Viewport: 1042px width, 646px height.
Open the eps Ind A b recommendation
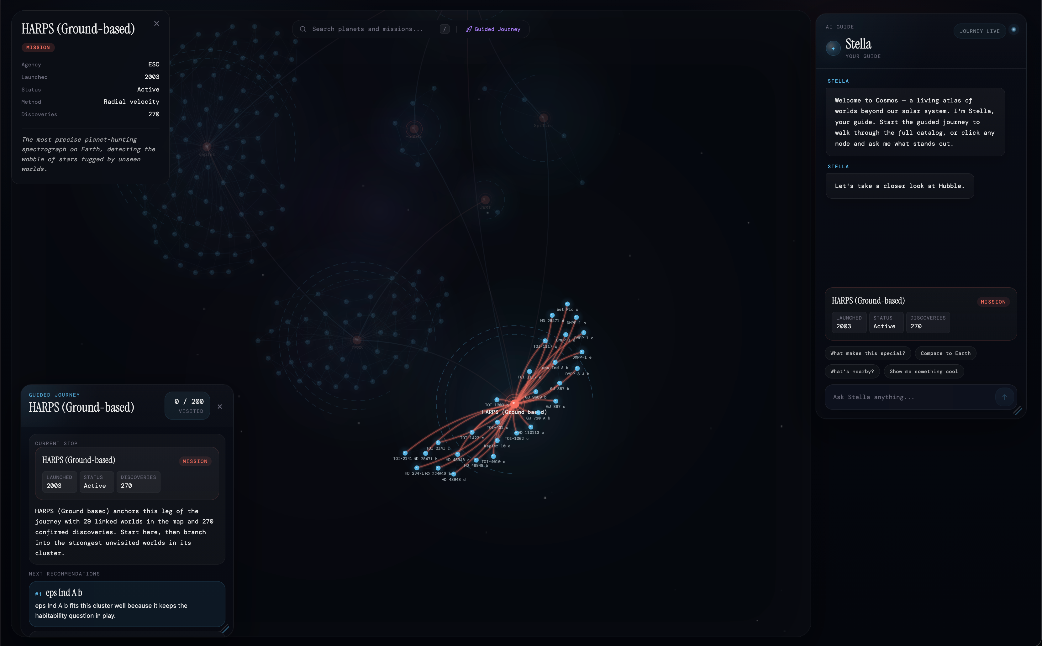point(127,603)
